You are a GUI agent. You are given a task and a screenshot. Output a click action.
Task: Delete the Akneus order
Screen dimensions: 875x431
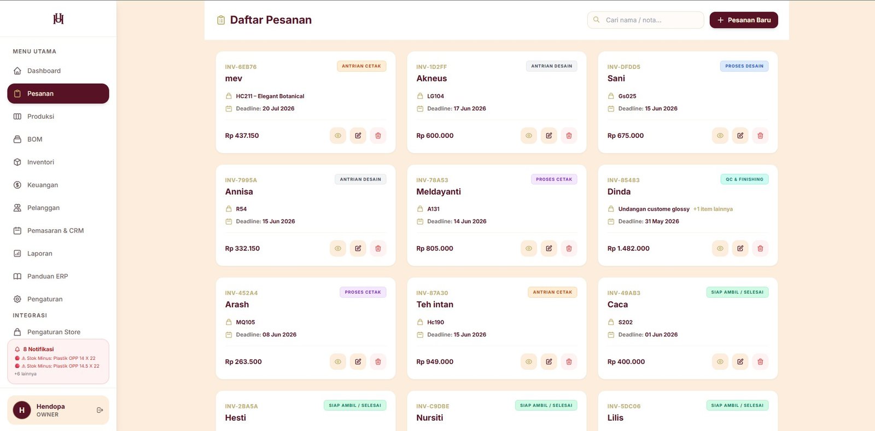point(569,136)
